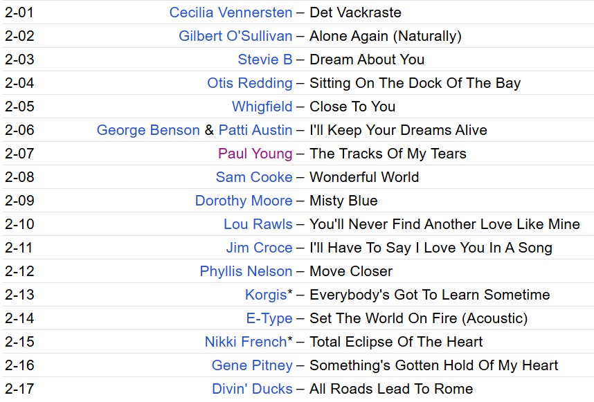
Task: Open the Sam Cooke artist page
Action: 254,177
